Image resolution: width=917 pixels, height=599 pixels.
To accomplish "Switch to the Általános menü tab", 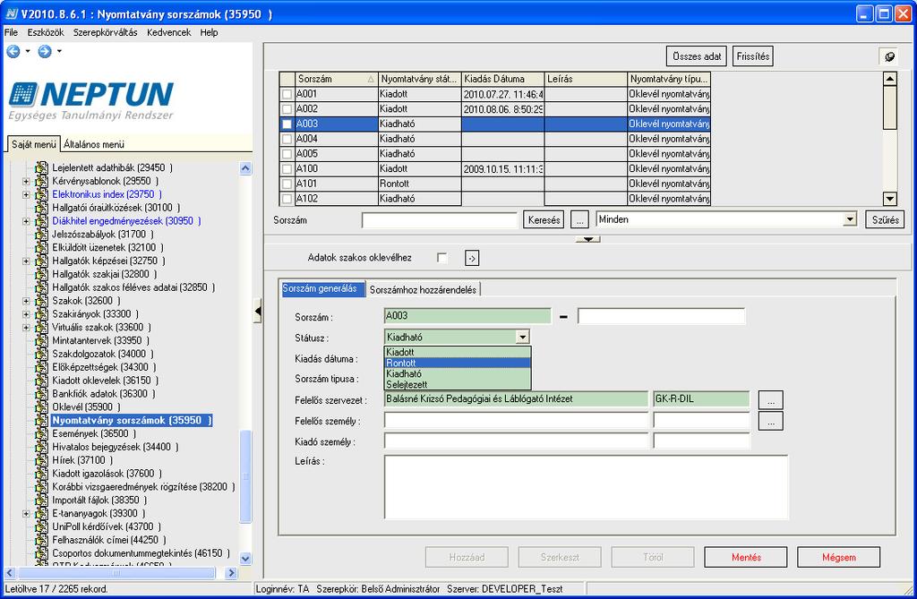I will [x=94, y=144].
